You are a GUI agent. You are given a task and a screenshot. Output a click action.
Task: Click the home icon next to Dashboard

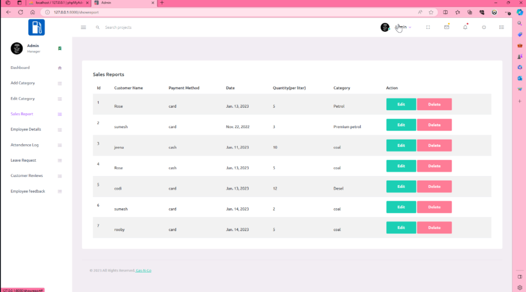(60, 68)
